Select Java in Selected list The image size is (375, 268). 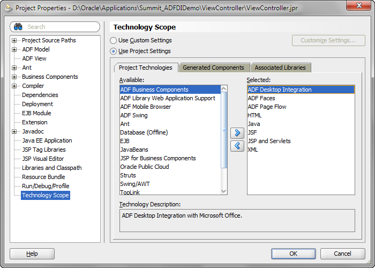tap(301, 124)
